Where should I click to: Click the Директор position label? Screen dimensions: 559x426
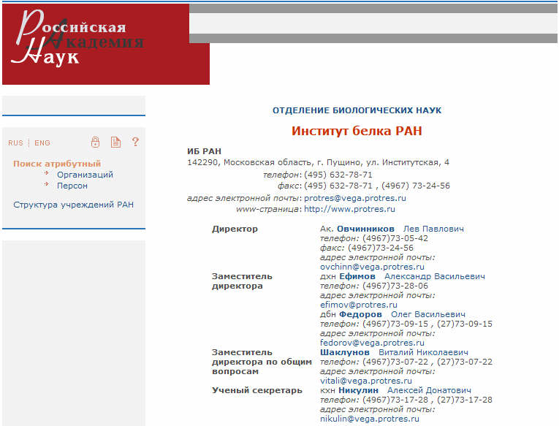click(x=235, y=229)
